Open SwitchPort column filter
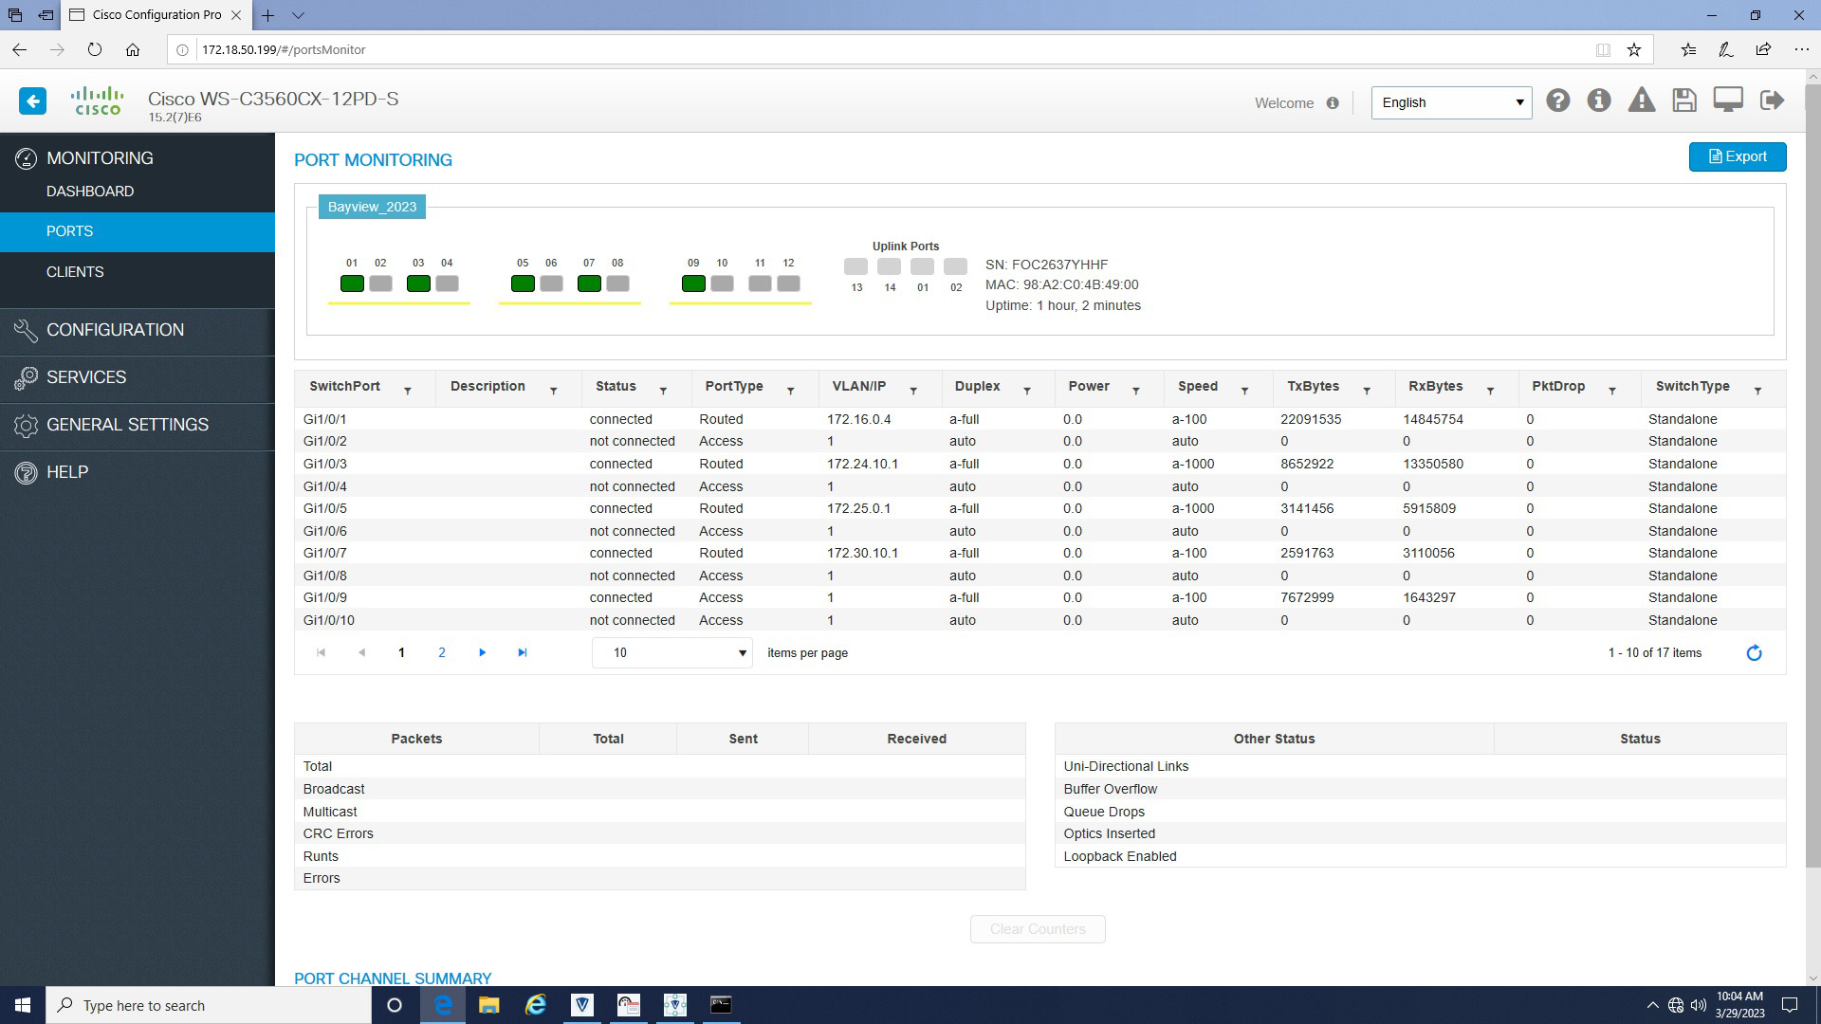 pyautogui.click(x=408, y=391)
